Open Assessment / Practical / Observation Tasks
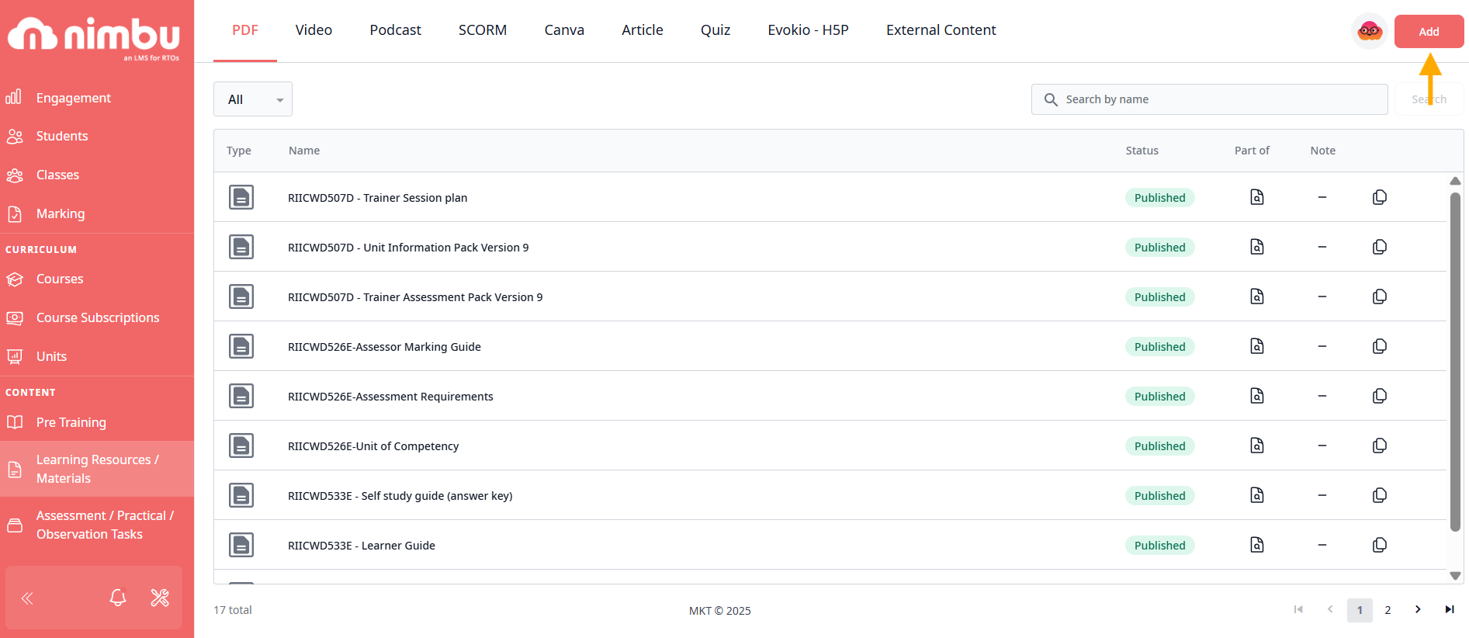1469x638 pixels. pyautogui.click(x=97, y=525)
